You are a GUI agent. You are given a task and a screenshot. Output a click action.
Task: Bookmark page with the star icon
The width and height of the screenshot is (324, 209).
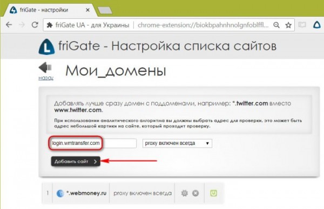(288, 25)
